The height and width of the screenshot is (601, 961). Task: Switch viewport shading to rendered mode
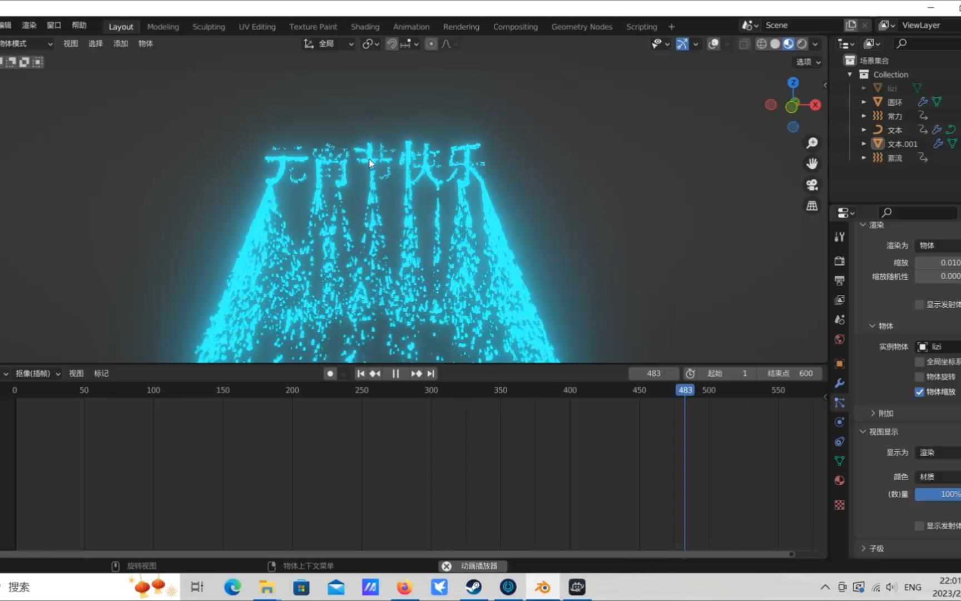point(802,44)
